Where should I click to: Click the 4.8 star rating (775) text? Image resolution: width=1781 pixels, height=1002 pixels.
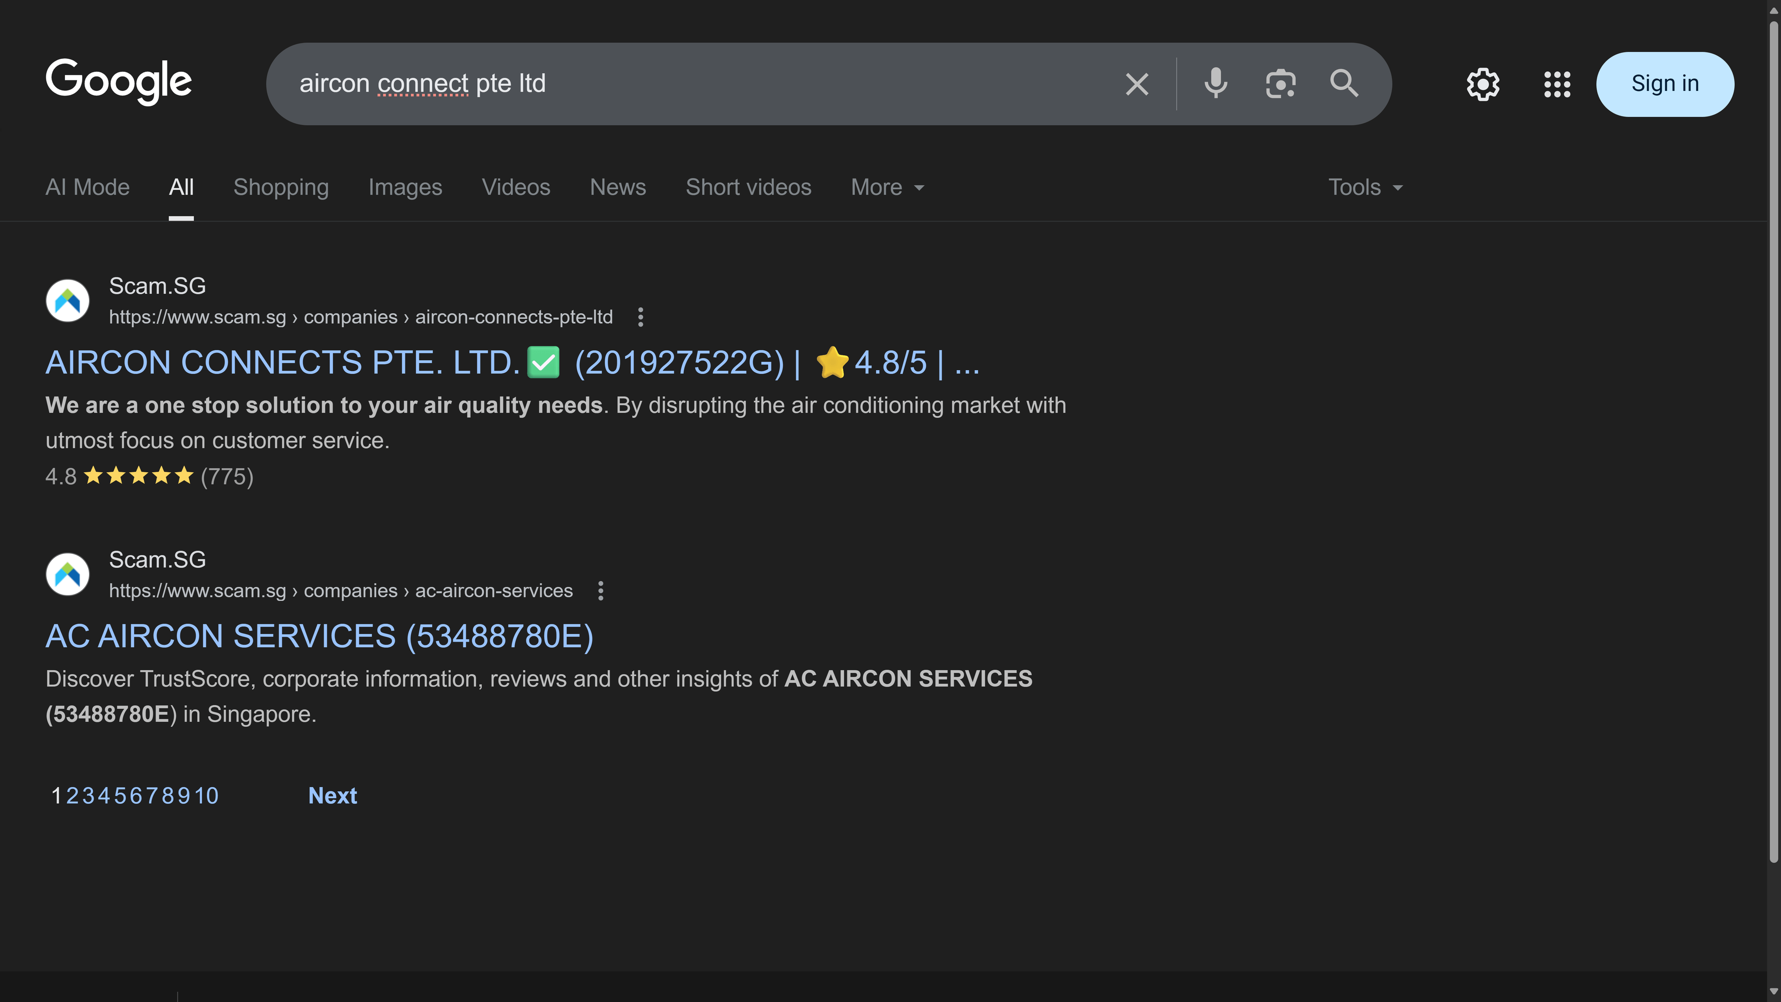[149, 476]
